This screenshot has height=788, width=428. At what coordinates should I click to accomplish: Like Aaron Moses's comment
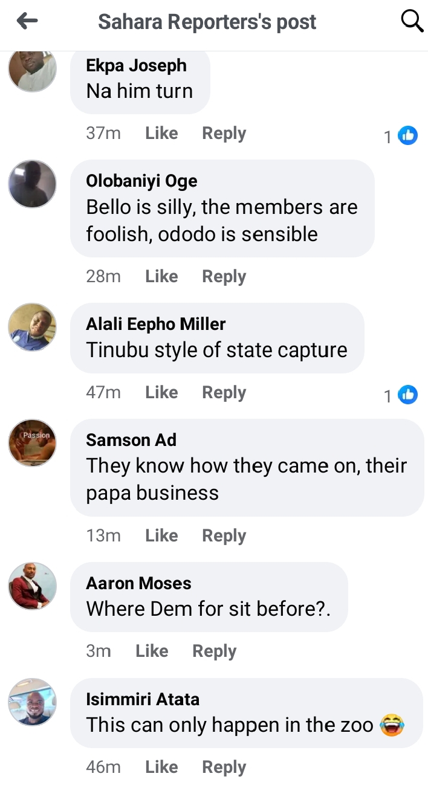pos(152,651)
